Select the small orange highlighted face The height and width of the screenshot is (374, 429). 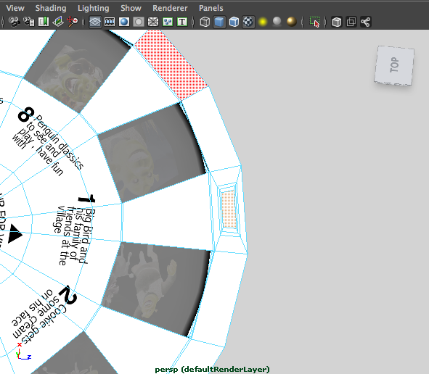point(229,209)
